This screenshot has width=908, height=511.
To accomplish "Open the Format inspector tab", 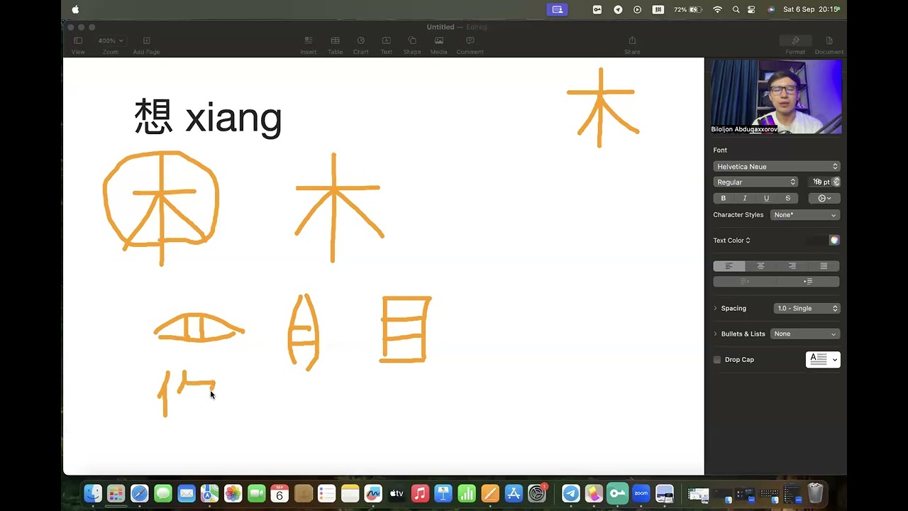I will coord(795,45).
